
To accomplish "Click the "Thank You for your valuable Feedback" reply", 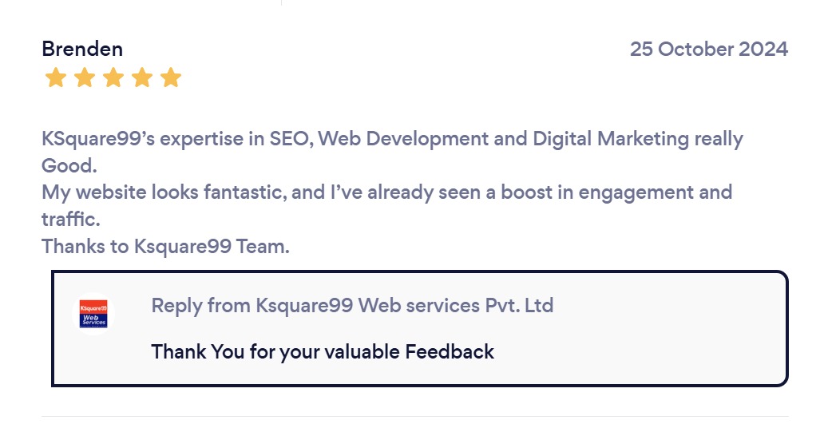I will [x=323, y=351].
